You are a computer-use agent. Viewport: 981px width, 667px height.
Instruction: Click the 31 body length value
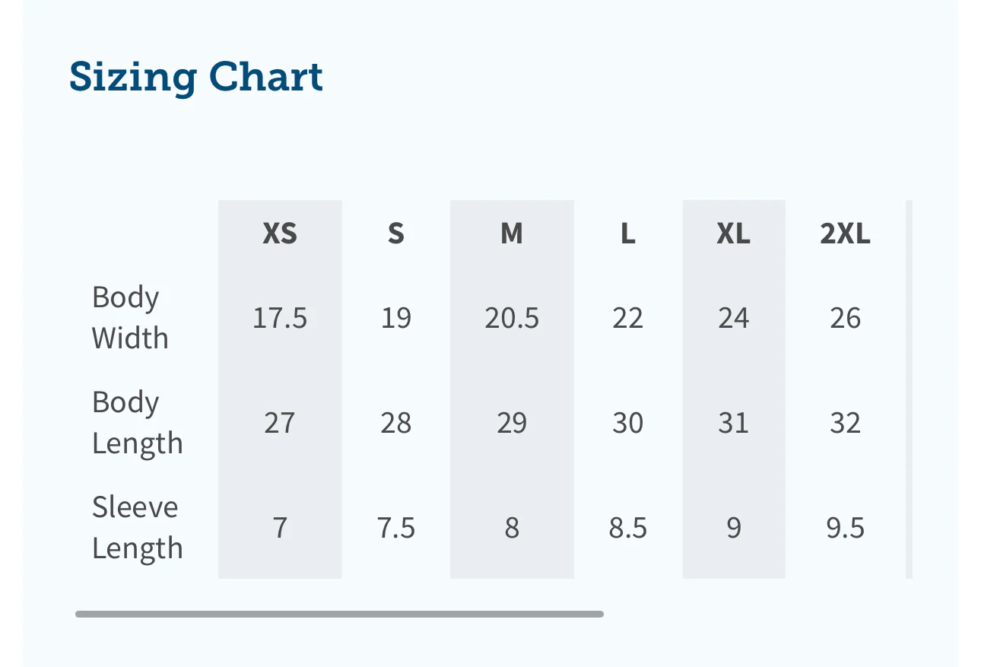[x=733, y=422]
